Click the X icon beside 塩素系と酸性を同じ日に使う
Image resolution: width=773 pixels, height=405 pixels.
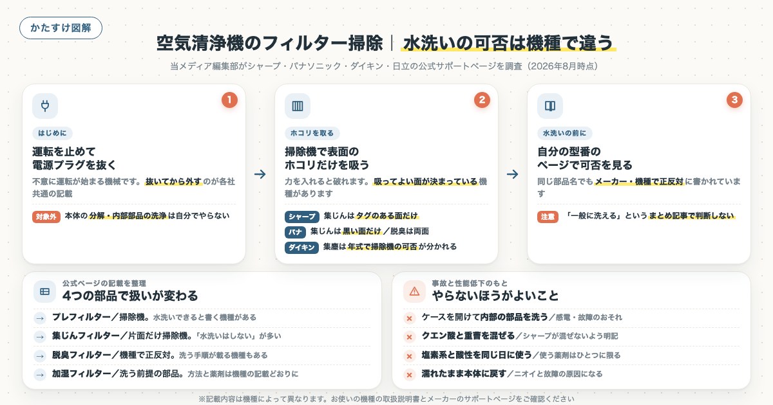coord(409,355)
